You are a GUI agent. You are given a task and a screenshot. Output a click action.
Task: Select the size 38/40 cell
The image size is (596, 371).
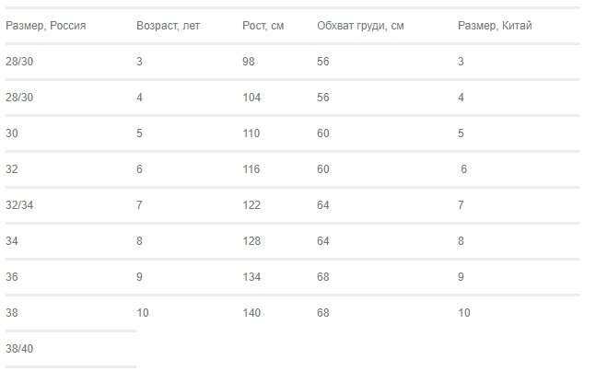pos(19,349)
